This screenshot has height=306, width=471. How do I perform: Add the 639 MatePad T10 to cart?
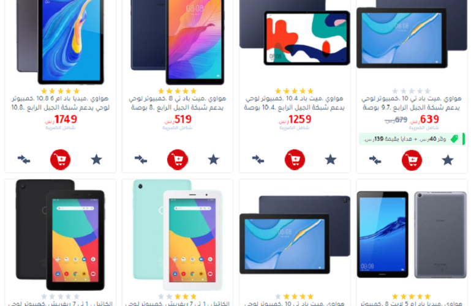(412, 160)
